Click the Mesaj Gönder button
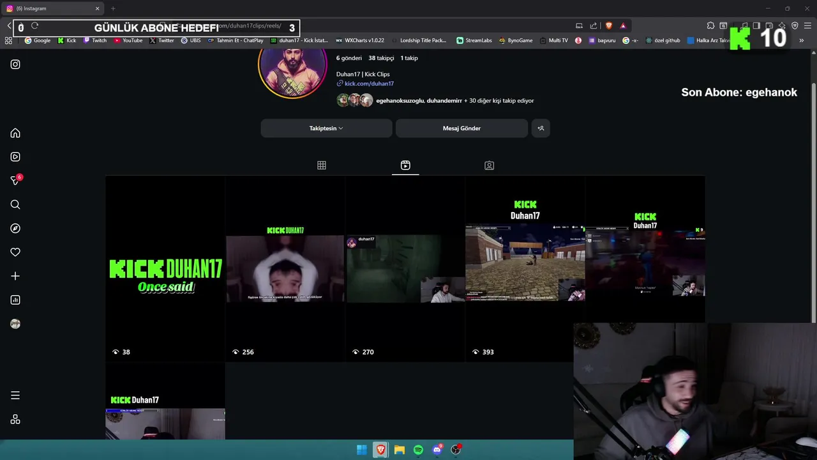Image resolution: width=817 pixels, height=460 pixels. pyautogui.click(x=461, y=128)
